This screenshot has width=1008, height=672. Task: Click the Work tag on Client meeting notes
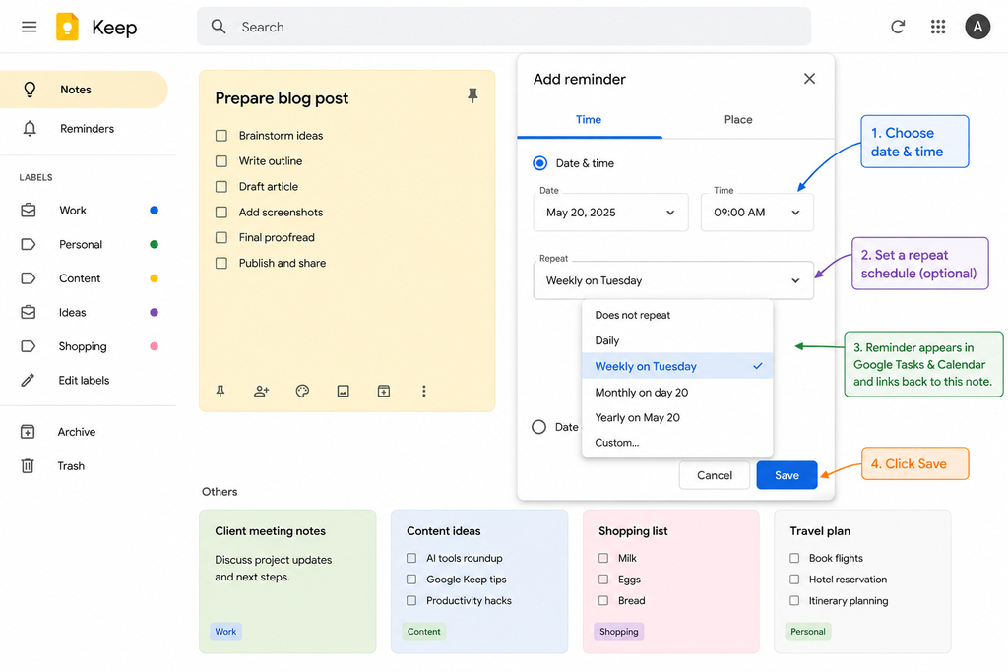(x=225, y=632)
